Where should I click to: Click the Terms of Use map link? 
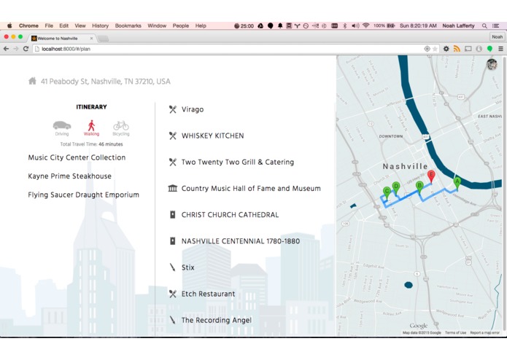click(455, 332)
